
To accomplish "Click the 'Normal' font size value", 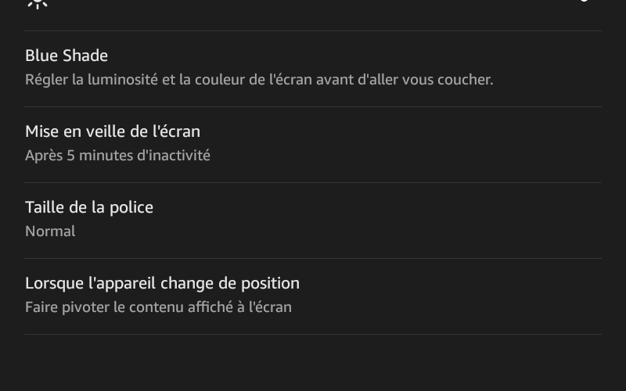I will point(50,231).
